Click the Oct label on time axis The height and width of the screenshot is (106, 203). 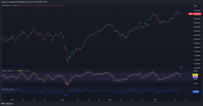coord(155,100)
